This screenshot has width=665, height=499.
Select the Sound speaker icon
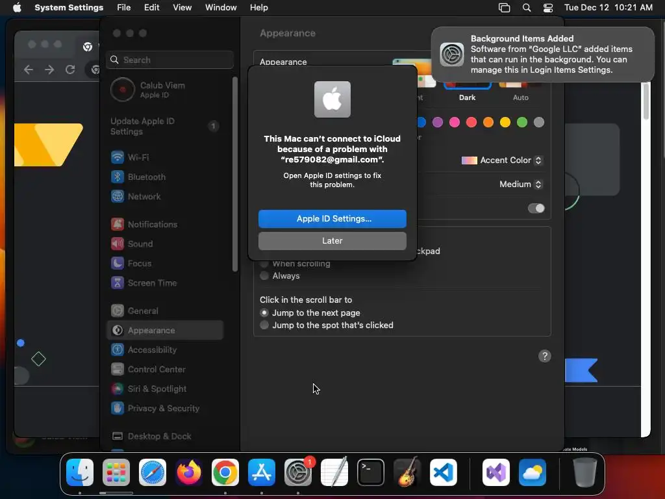click(118, 244)
